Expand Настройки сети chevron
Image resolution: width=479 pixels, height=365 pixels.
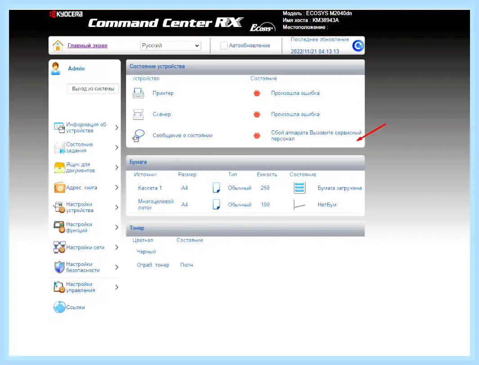(117, 247)
